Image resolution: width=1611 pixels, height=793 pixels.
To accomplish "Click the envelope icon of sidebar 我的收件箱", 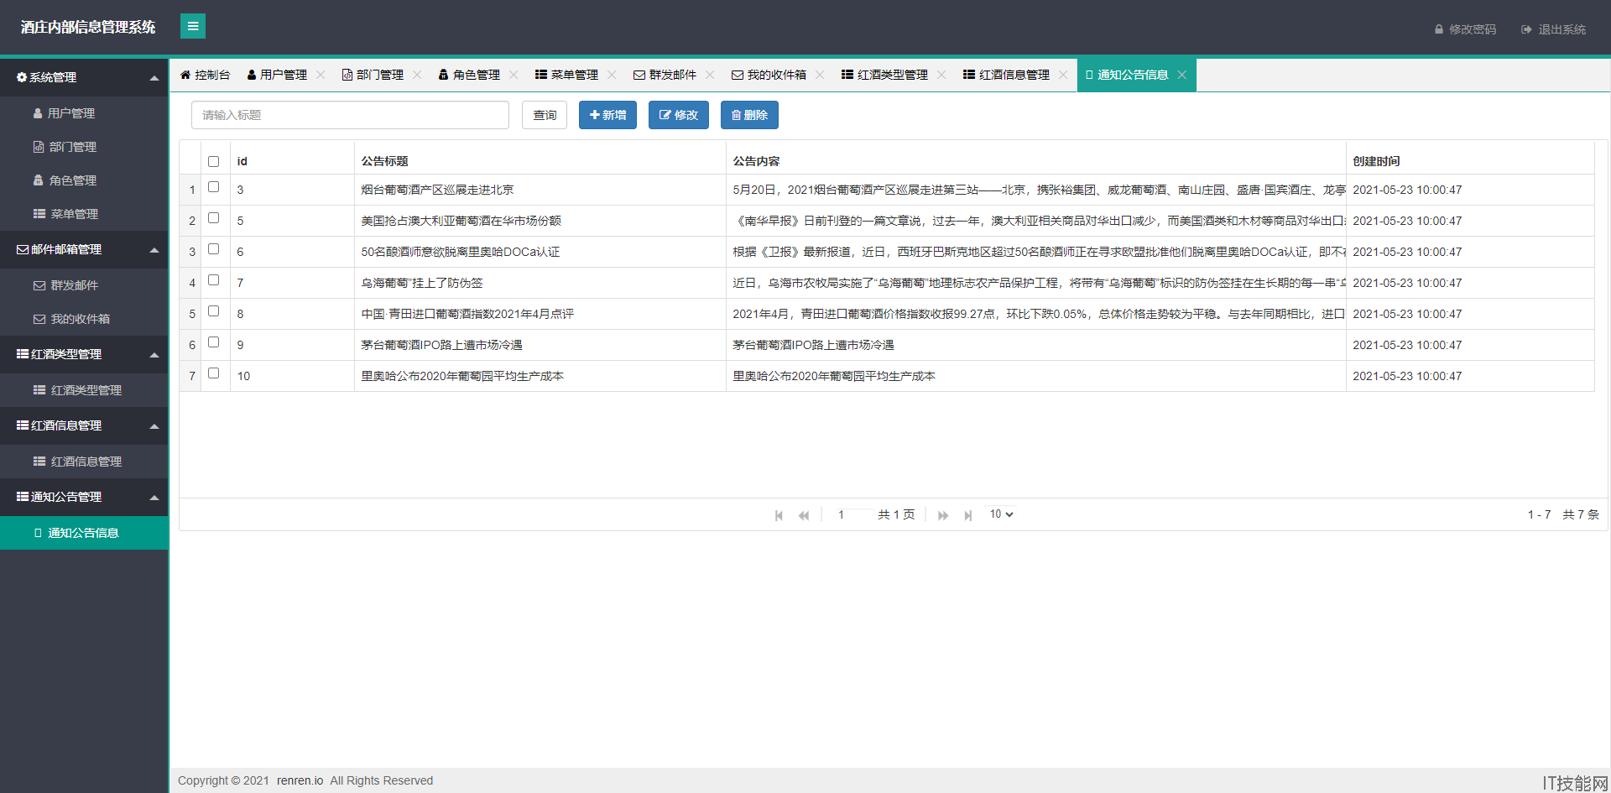I will coord(39,319).
